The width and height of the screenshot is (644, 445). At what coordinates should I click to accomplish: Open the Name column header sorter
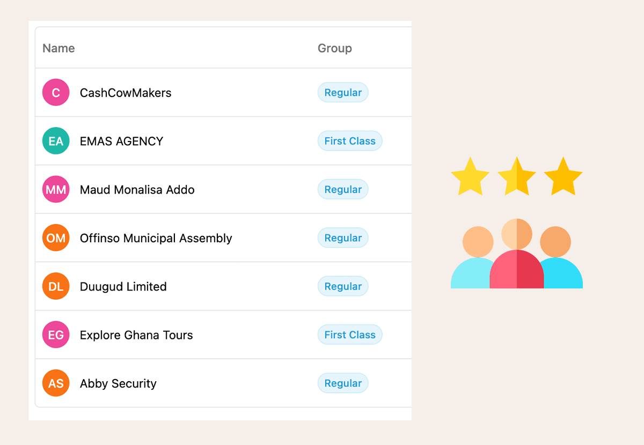pyautogui.click(x=58, y=48)
